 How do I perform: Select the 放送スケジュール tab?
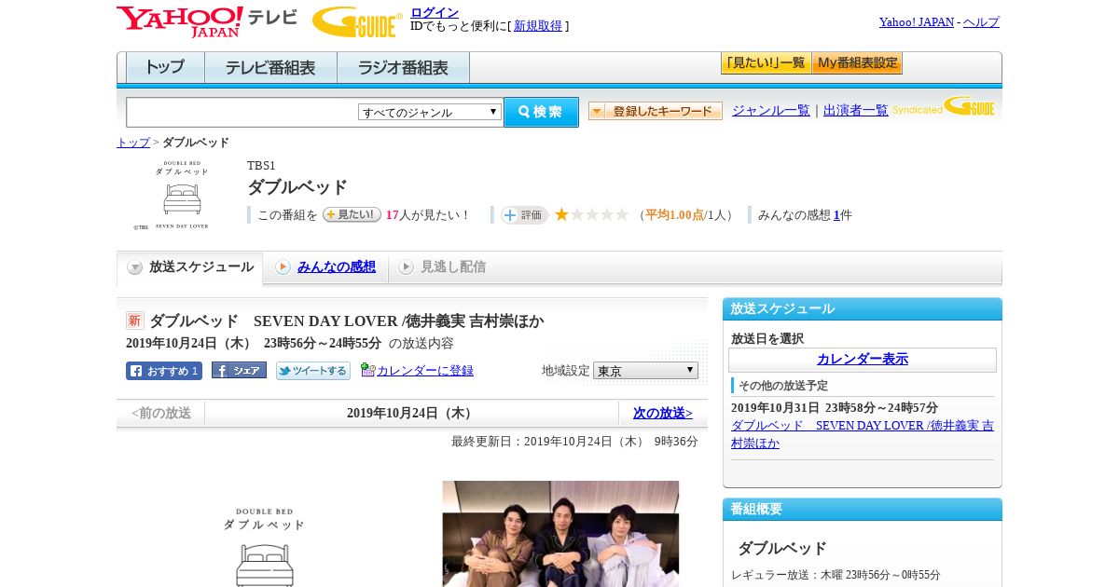pyautogui.click(x=190, y=267)
